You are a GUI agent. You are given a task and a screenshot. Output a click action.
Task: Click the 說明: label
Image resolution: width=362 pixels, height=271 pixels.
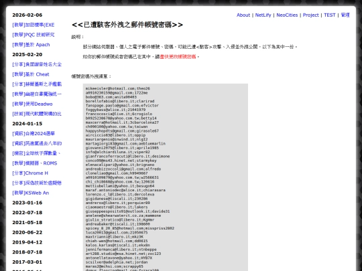78,37
